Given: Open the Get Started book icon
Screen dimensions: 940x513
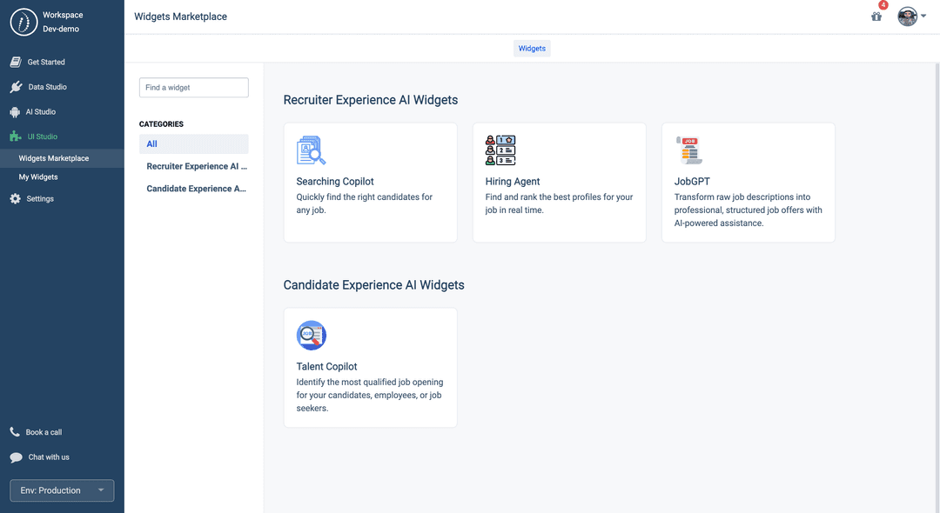Looking at the screenshot, I should (x=15, y=61).
